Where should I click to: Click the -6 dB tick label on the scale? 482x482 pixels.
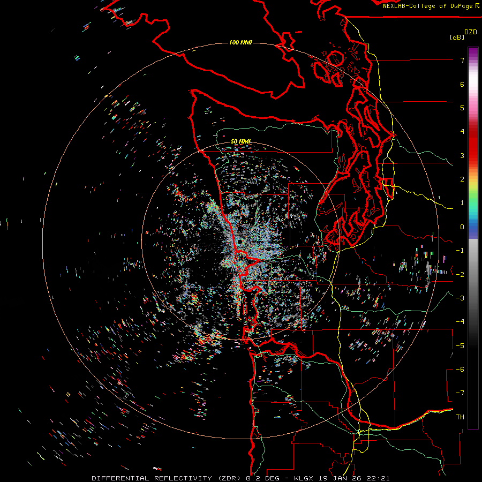460,370
